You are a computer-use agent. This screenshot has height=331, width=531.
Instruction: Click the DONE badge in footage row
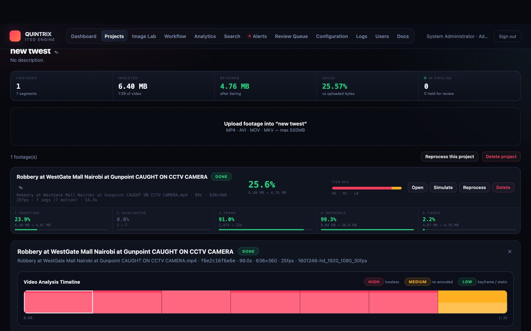pyautogui.click(x=221, y=177)
